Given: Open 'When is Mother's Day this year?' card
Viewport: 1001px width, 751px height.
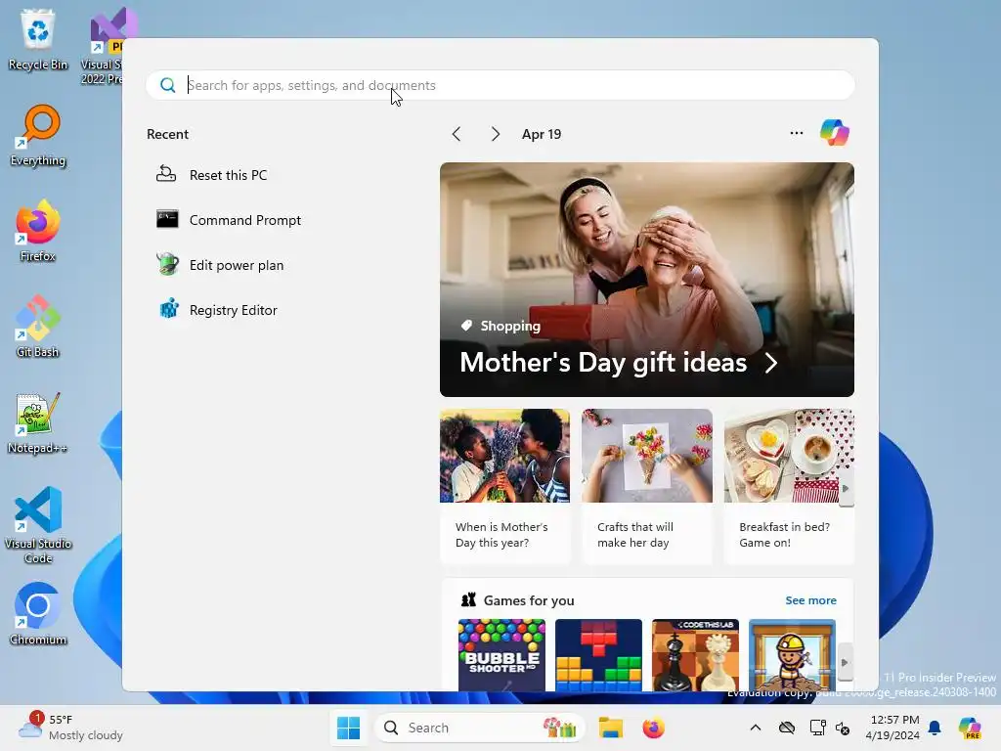Looking at the screenshot, I should point(505,486).
